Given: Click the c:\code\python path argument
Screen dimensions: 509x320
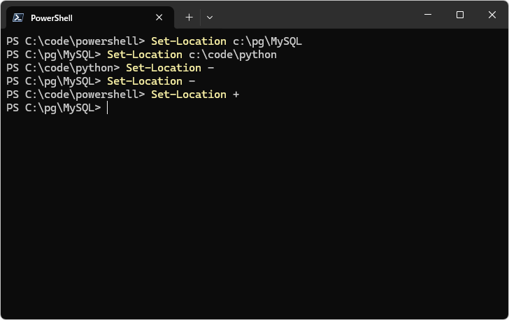Looking at the screenshot, I should pyautogui.click(x=233, y=55).
